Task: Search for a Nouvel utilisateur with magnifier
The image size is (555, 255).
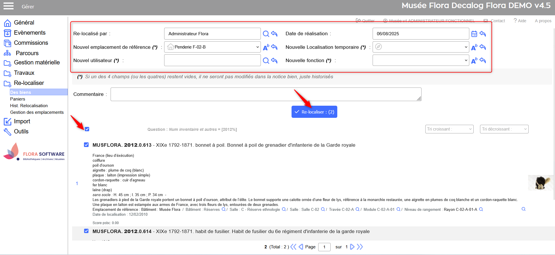Action: (266, 61)
